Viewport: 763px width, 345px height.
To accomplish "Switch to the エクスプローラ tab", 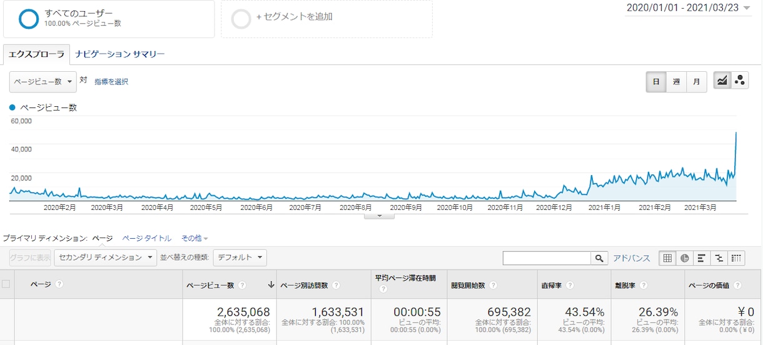I will tap(36, 54).
